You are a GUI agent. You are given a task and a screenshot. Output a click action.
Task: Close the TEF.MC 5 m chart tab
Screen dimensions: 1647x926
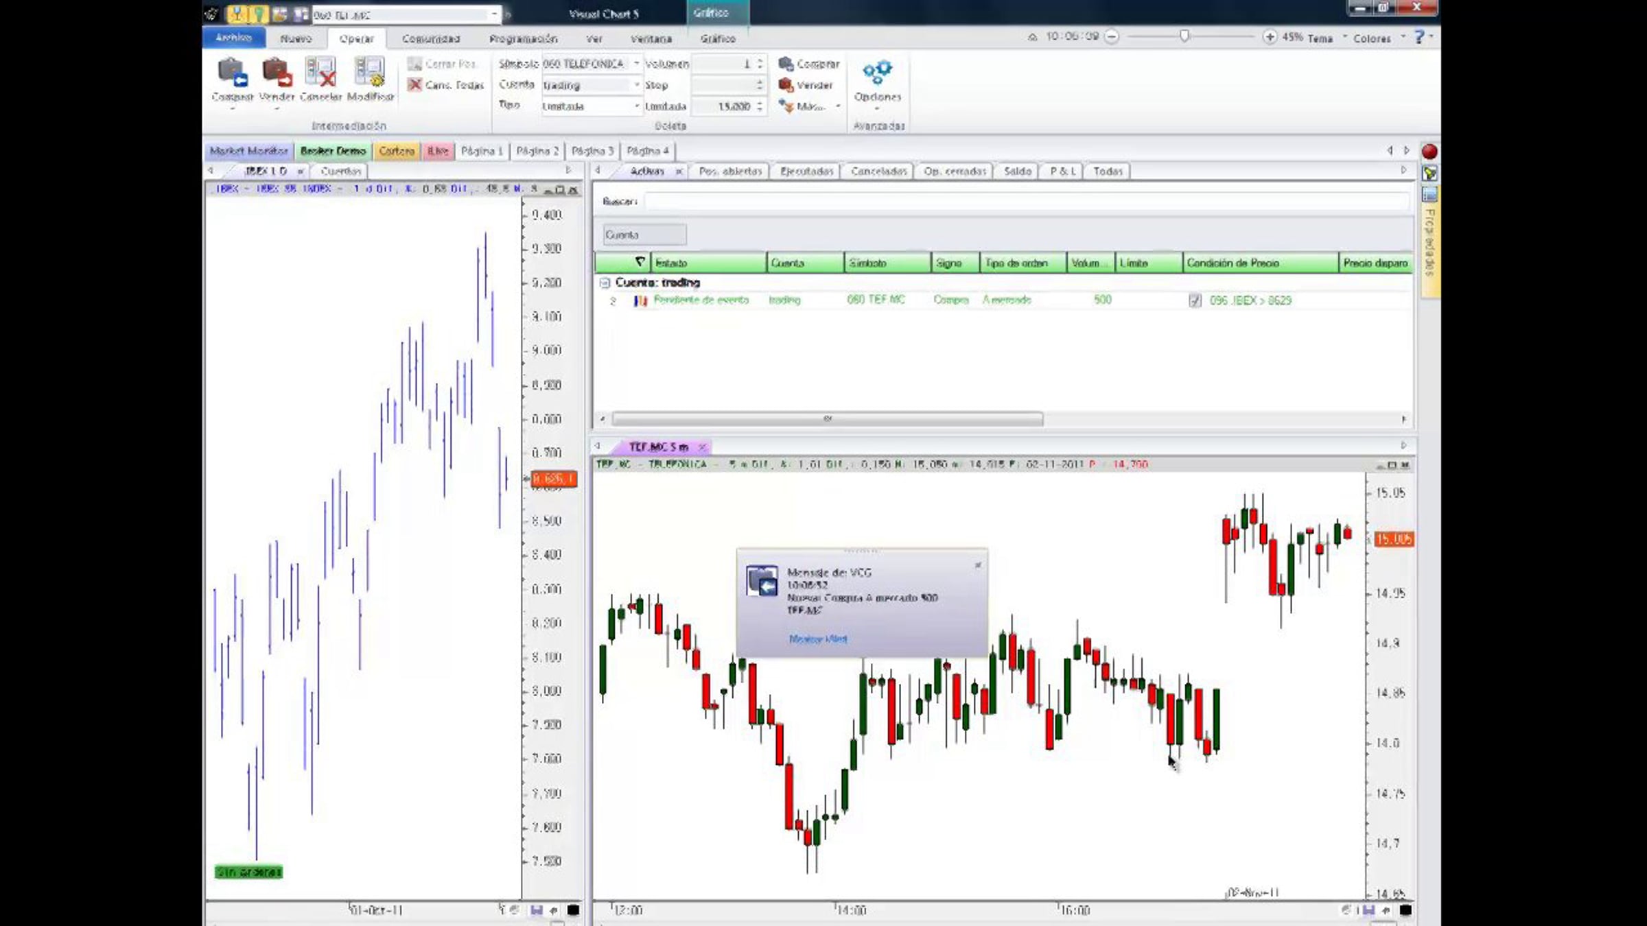(x=702, y=447)
